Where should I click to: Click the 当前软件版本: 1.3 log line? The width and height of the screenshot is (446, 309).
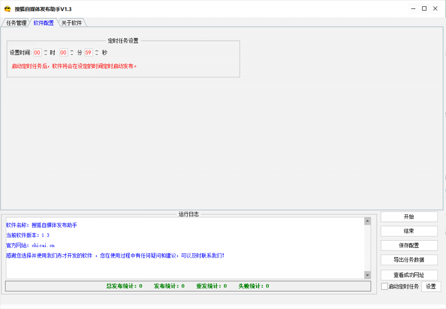pyautogui.click(x=28, y=235)
